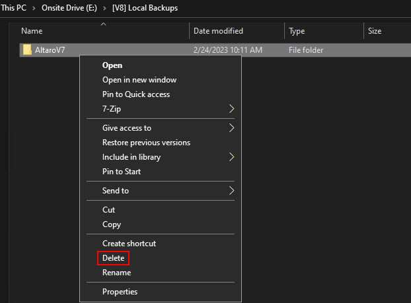Expand the Send to submenu arrow
The width and height of the screenshot is (411, 303).
231,191
